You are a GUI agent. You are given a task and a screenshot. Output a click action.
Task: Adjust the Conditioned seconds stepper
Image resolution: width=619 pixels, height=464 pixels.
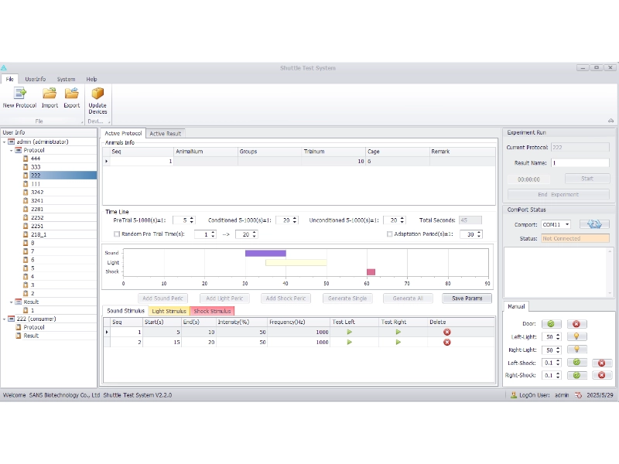pos(295,220)
